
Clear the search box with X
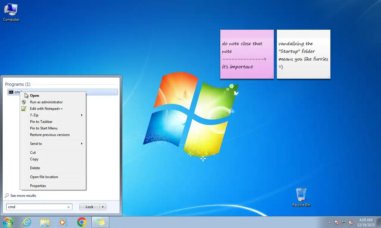pyautogui.click(x=68, y=207)
